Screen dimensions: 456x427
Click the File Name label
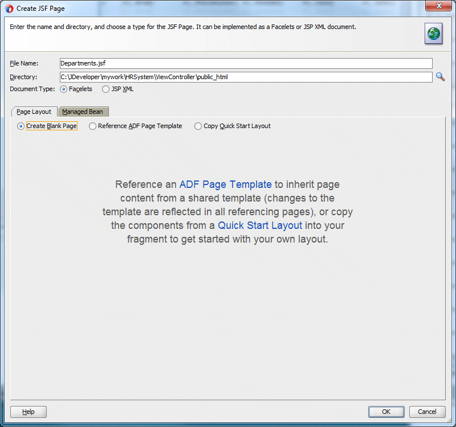tap(24, 63)
